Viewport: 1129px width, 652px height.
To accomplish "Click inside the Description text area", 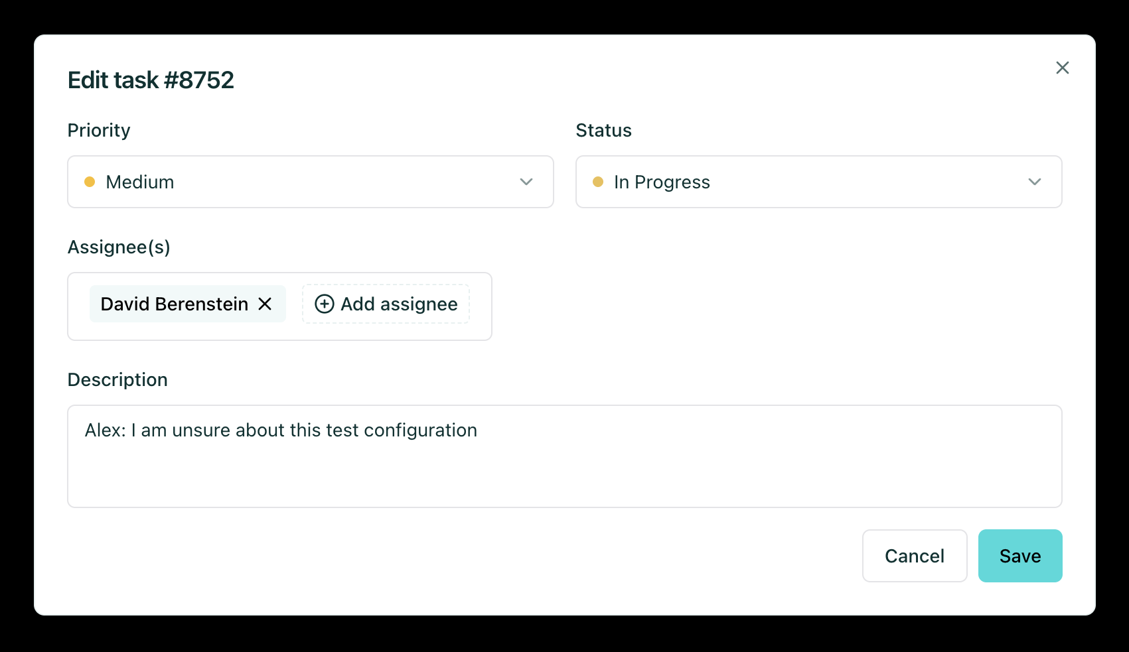I will point(564,456).
